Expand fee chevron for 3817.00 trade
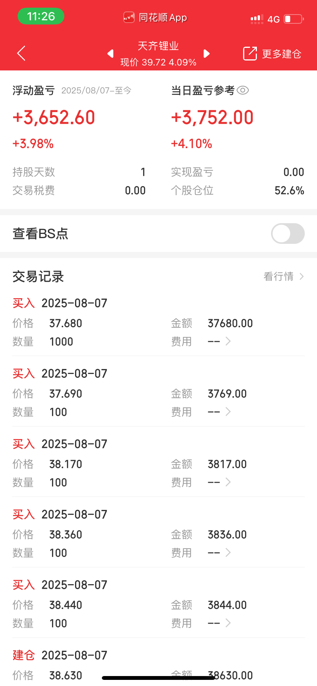The image size is (317, 686). [x=228, y=482]
